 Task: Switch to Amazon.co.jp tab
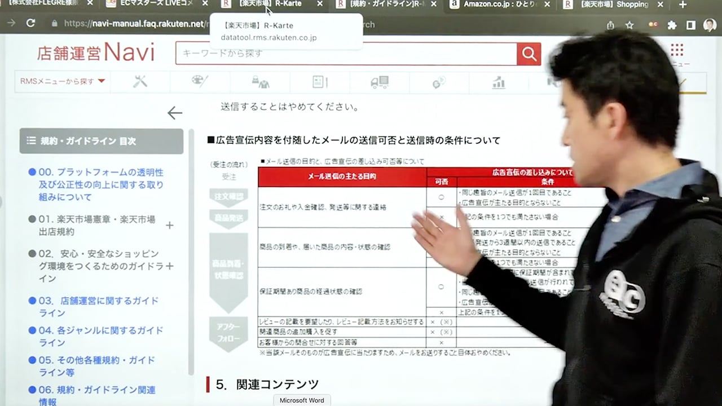pyautogui.click(x=499, y=5)
